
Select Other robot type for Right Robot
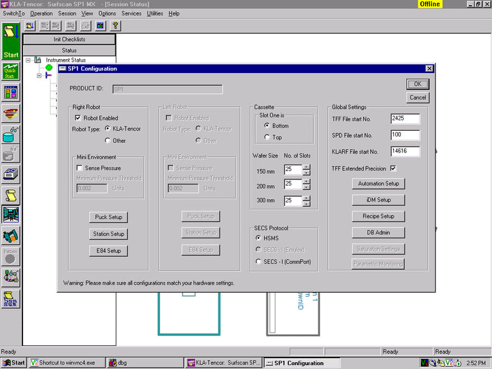[x=108, y=140]
